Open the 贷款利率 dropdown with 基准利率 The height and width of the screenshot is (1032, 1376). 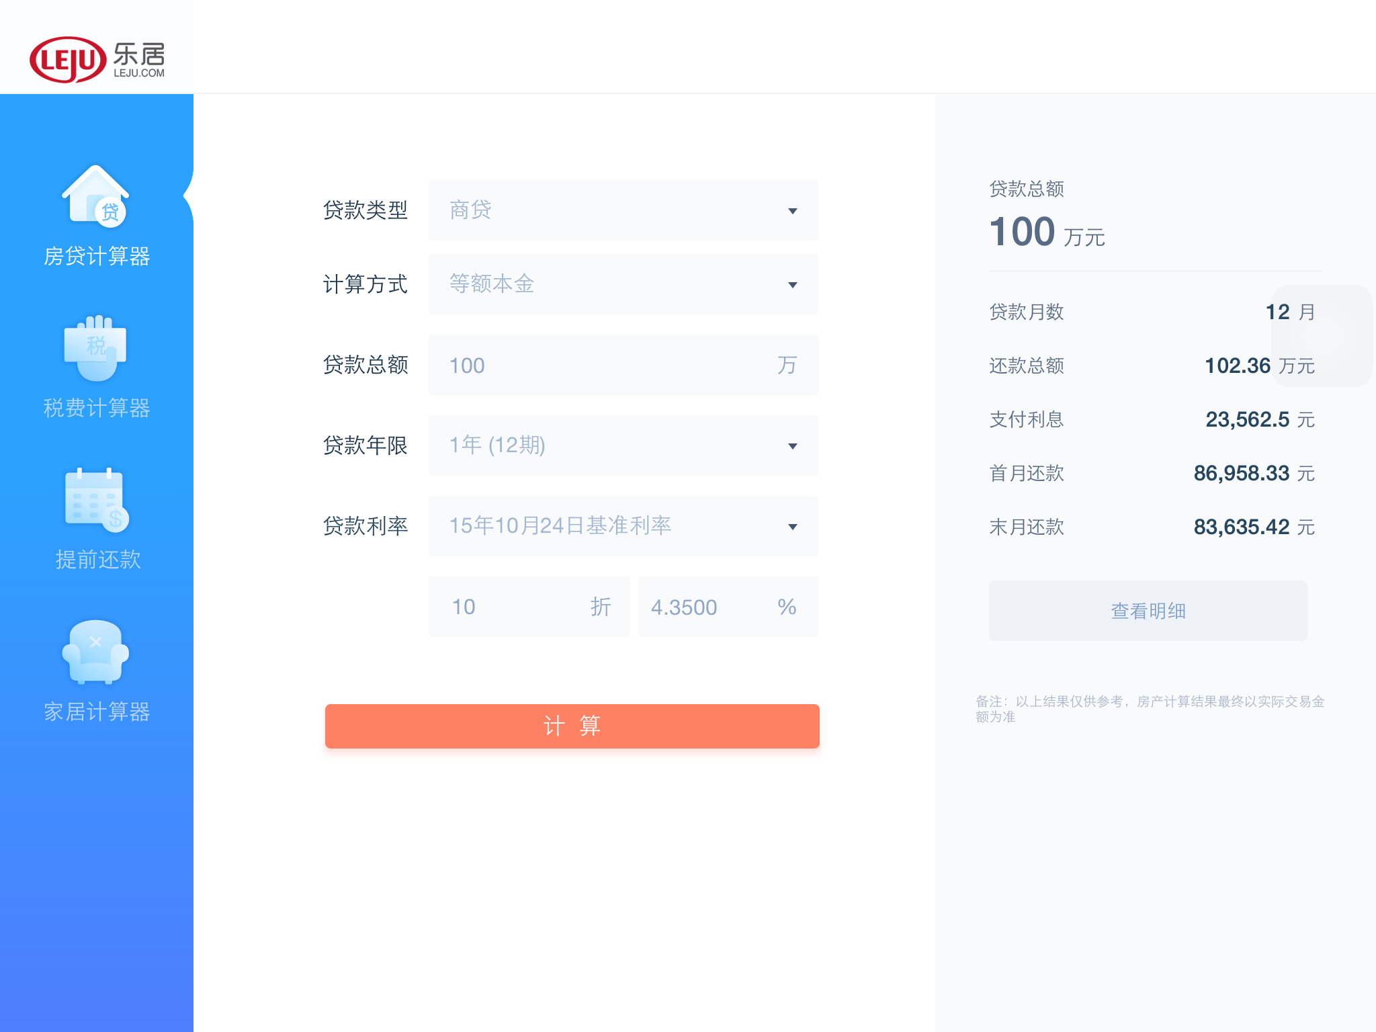[x=623, y=526]
